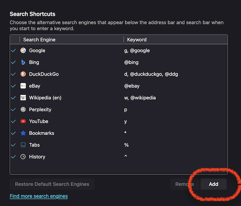Click Restore Default Search Engines
This screenshot has width=241, height=206.
pyautogui.click(x=52, y=184)
